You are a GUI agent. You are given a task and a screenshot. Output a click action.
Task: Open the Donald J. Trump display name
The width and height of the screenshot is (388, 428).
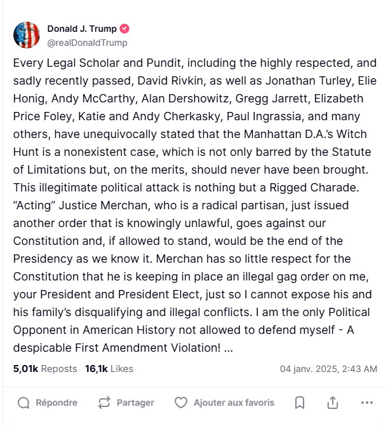tap(83, 29)
